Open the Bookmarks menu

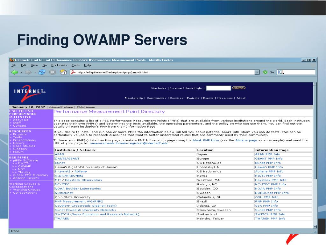[59, 65]
